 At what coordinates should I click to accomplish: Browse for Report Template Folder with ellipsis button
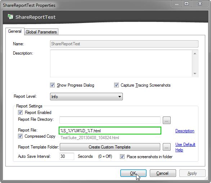coord(167,147)
